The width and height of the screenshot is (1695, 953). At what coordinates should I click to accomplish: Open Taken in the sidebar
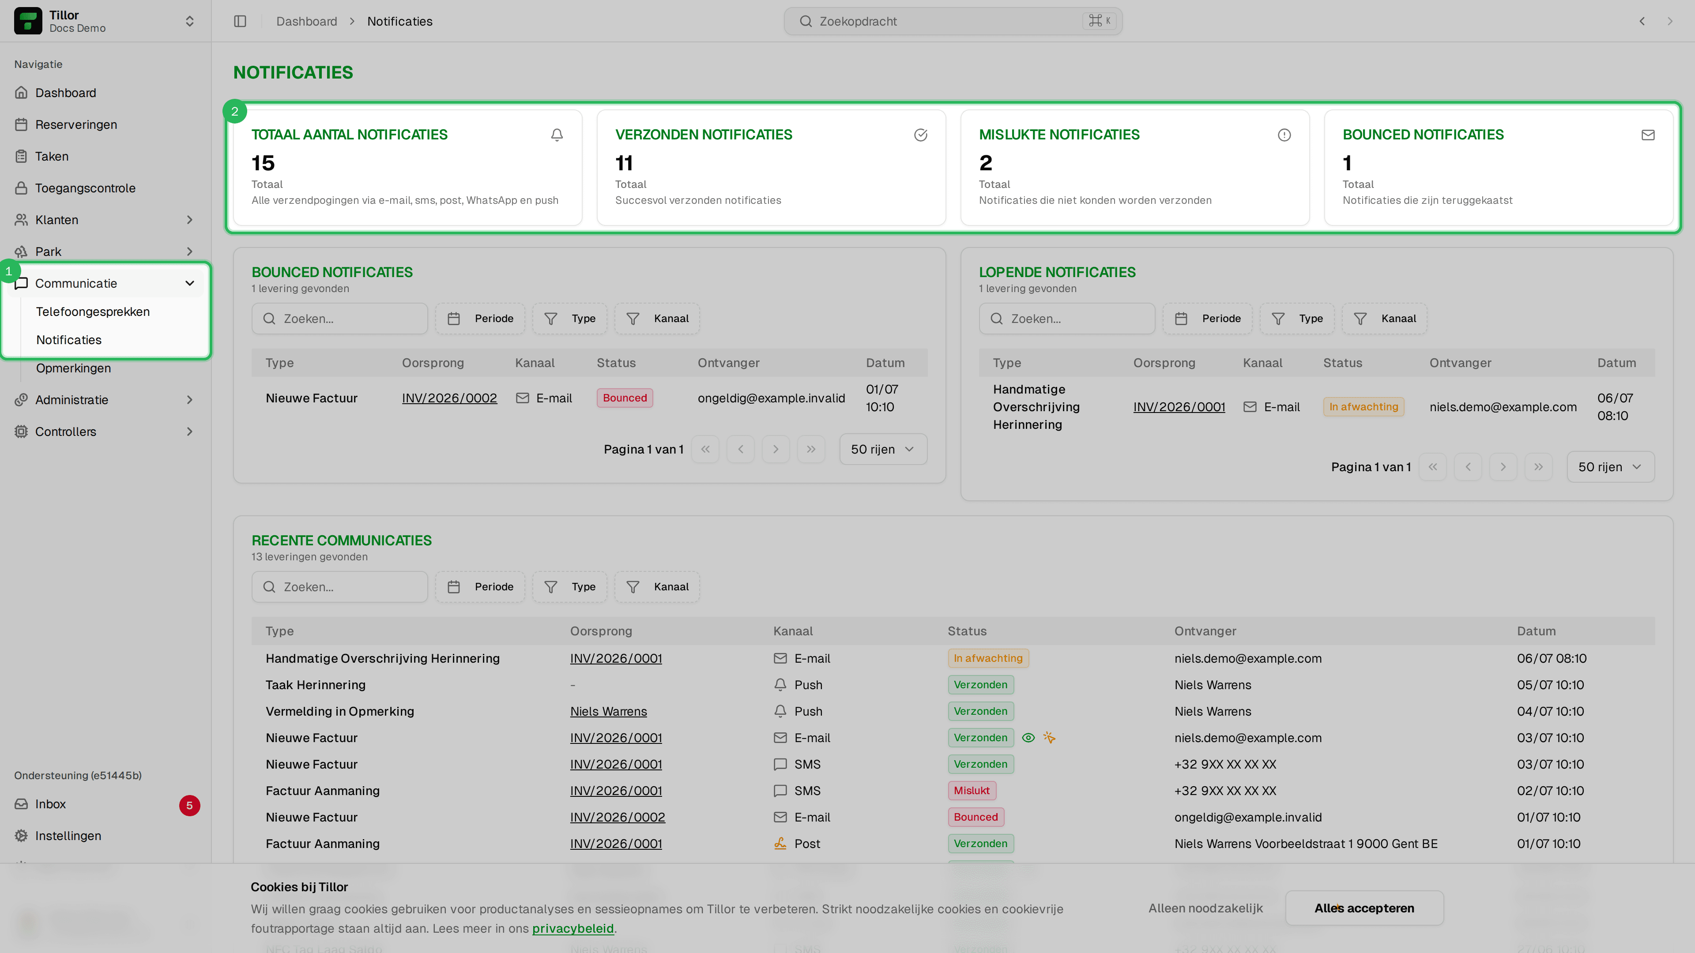coord(106,156)
